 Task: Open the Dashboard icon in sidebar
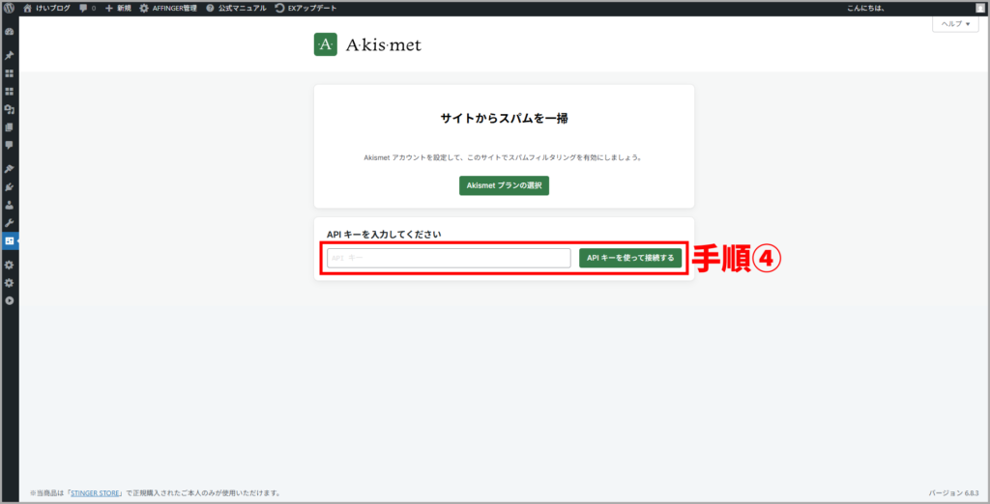10,32
